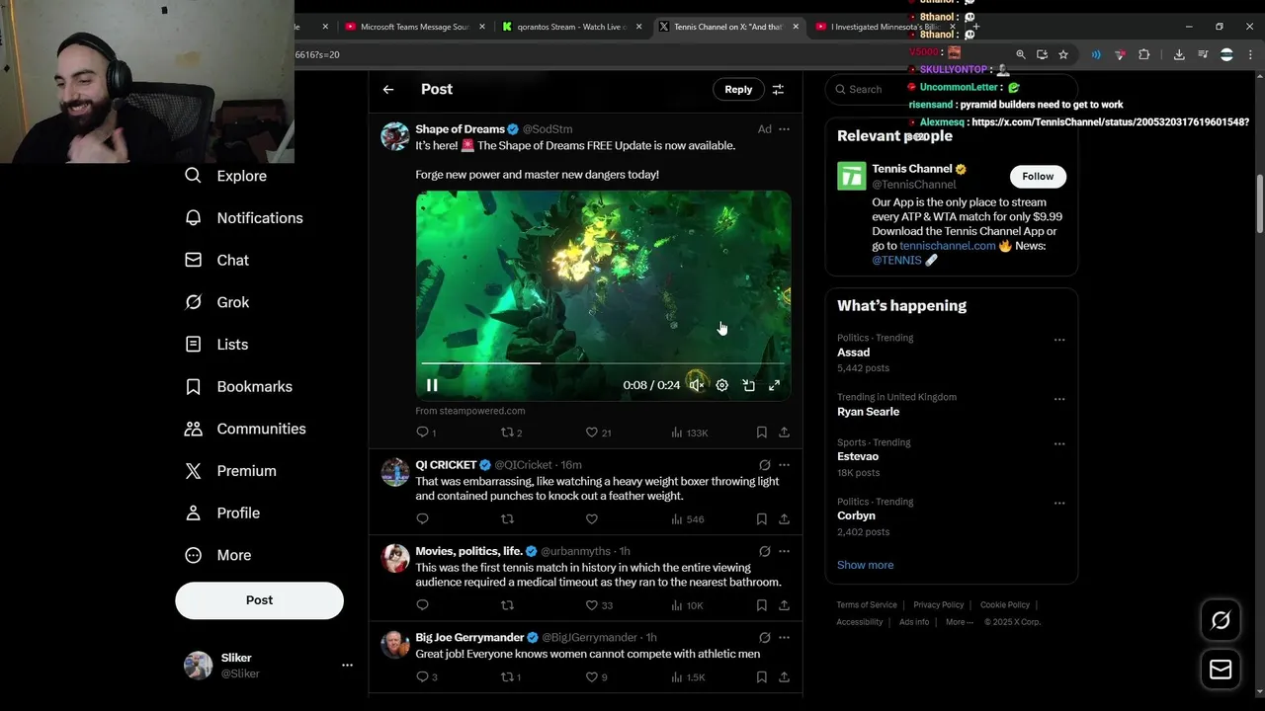Bookmark this page with star icon

click(1063, 54)
